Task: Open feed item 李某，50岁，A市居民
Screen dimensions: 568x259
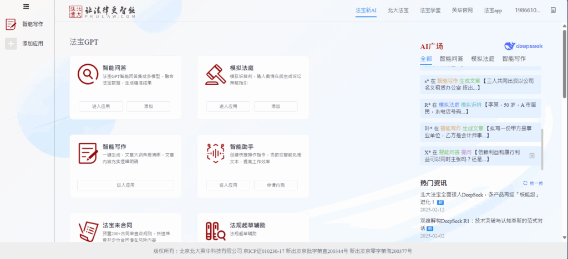Action: [x=481, y=108]
